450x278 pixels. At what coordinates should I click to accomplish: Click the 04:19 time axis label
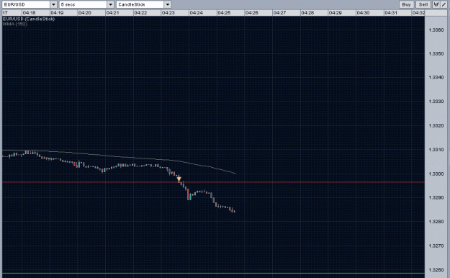pos(57,13)
